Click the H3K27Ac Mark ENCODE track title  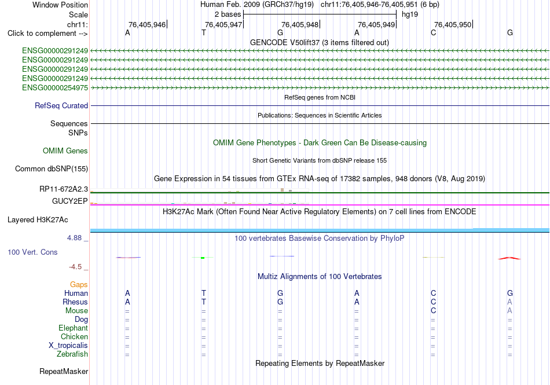point(320,212)
